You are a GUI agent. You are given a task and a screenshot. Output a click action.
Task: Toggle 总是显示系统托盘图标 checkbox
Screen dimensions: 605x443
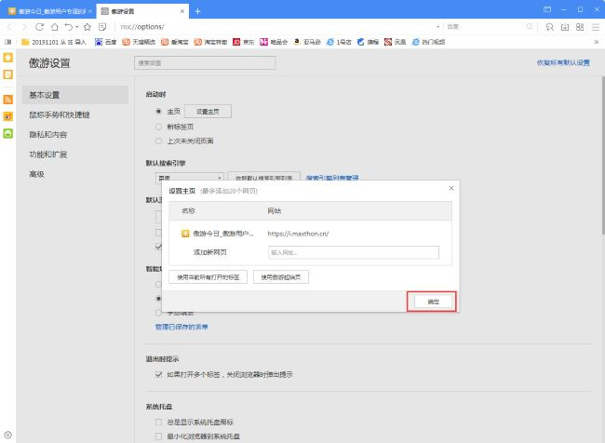159,422
